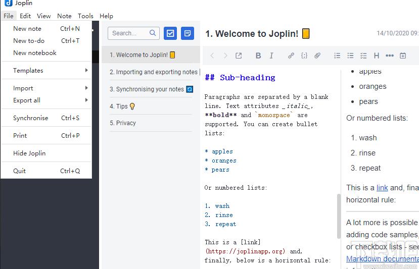Click the editor pane vertical scrollbar
The image size is (419, 269).
339,216
